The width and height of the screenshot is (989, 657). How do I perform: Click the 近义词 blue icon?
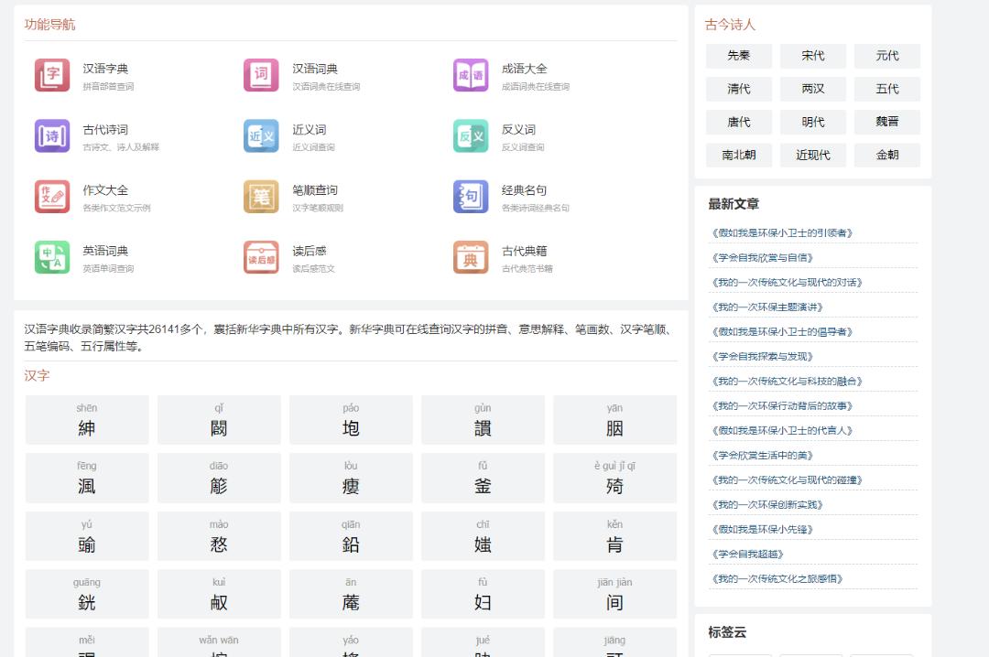point(261,136)
